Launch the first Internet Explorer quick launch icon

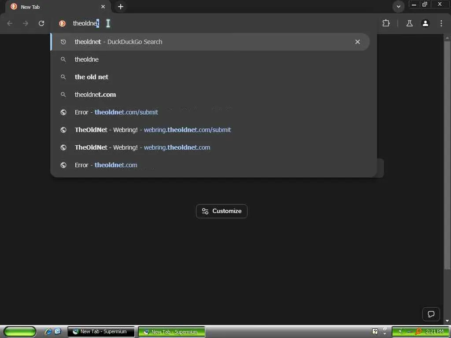pos(48,332)
